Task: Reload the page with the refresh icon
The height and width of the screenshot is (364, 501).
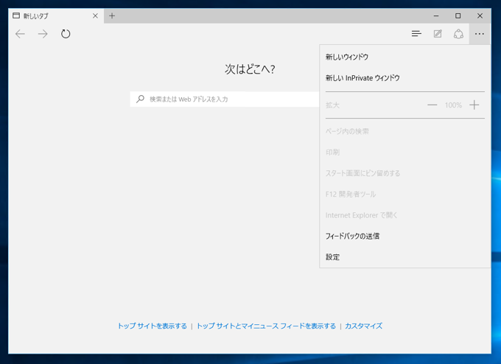Action: point(66,34)
